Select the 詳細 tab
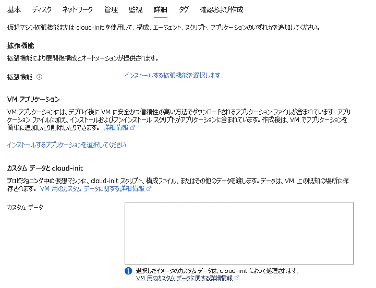Viewport: 376px width, 288px height. point(161,9)
